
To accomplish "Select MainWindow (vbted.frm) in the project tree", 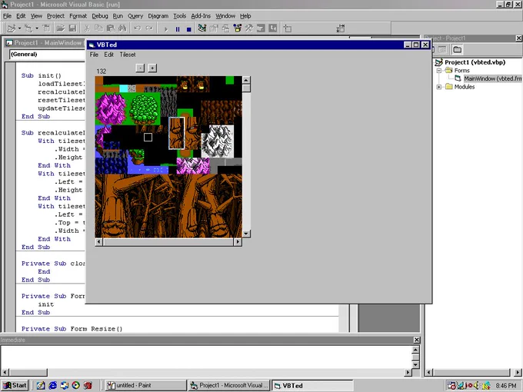I will click(x=493, y=78).
